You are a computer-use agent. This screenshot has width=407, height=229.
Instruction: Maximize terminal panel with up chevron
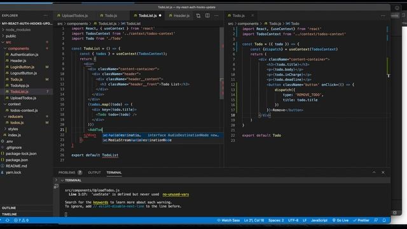pyautogui.click(x=374, y=172)
